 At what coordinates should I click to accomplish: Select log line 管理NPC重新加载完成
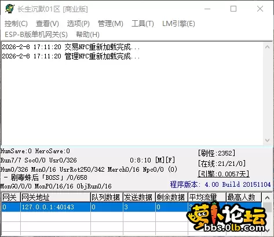[71, 56]
